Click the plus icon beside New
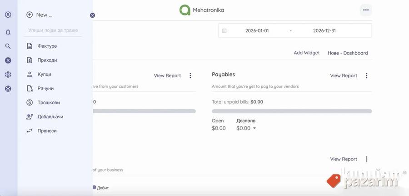This screenshot has width=409, height=196. (x=30, y=15)
